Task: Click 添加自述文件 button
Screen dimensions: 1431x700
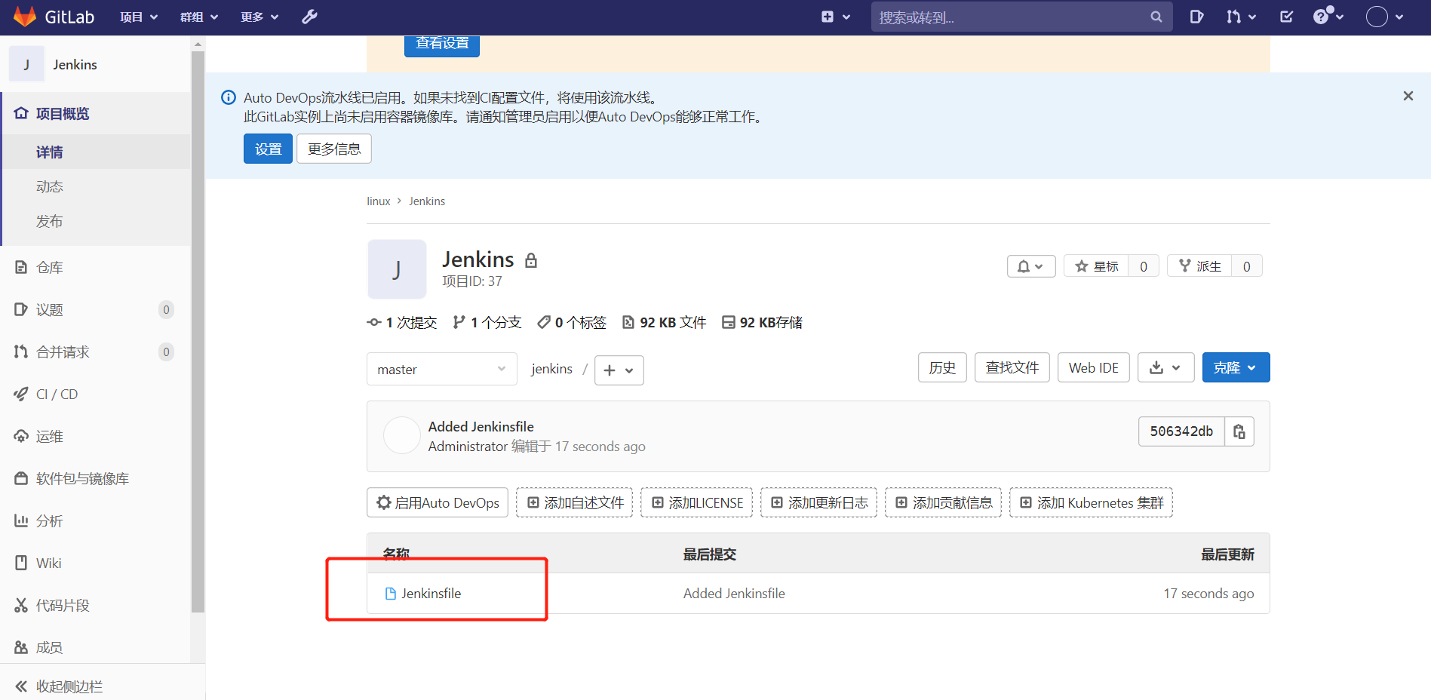Action: (574, 502)
